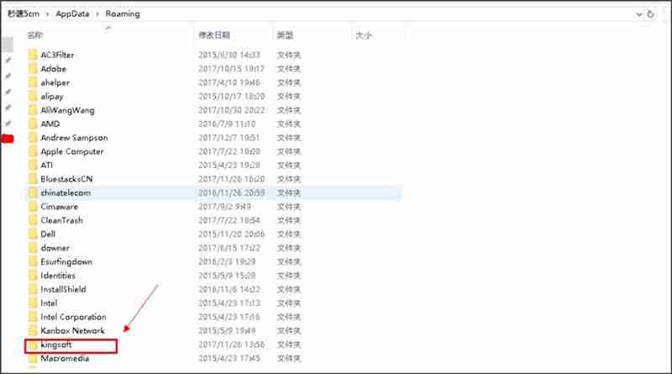Select the Kanbox Network folder icon

(33, 330)
